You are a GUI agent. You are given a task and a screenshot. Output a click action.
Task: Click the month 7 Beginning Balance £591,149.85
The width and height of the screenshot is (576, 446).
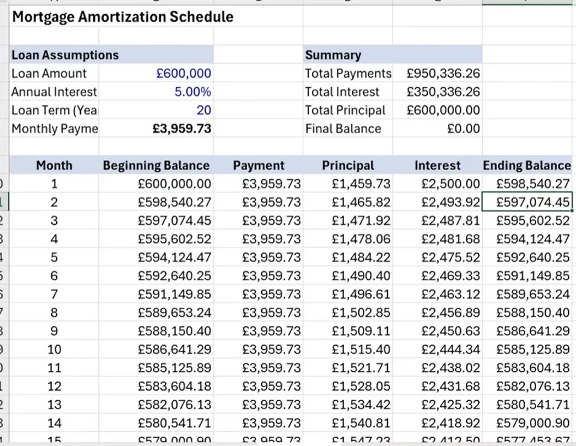[x=174, y=294]
